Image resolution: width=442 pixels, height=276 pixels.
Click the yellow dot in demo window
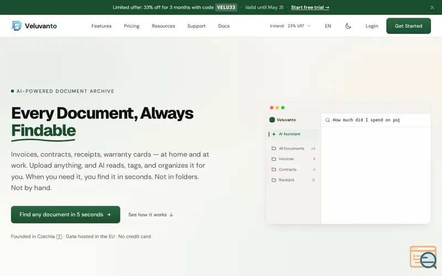[277, 108]
